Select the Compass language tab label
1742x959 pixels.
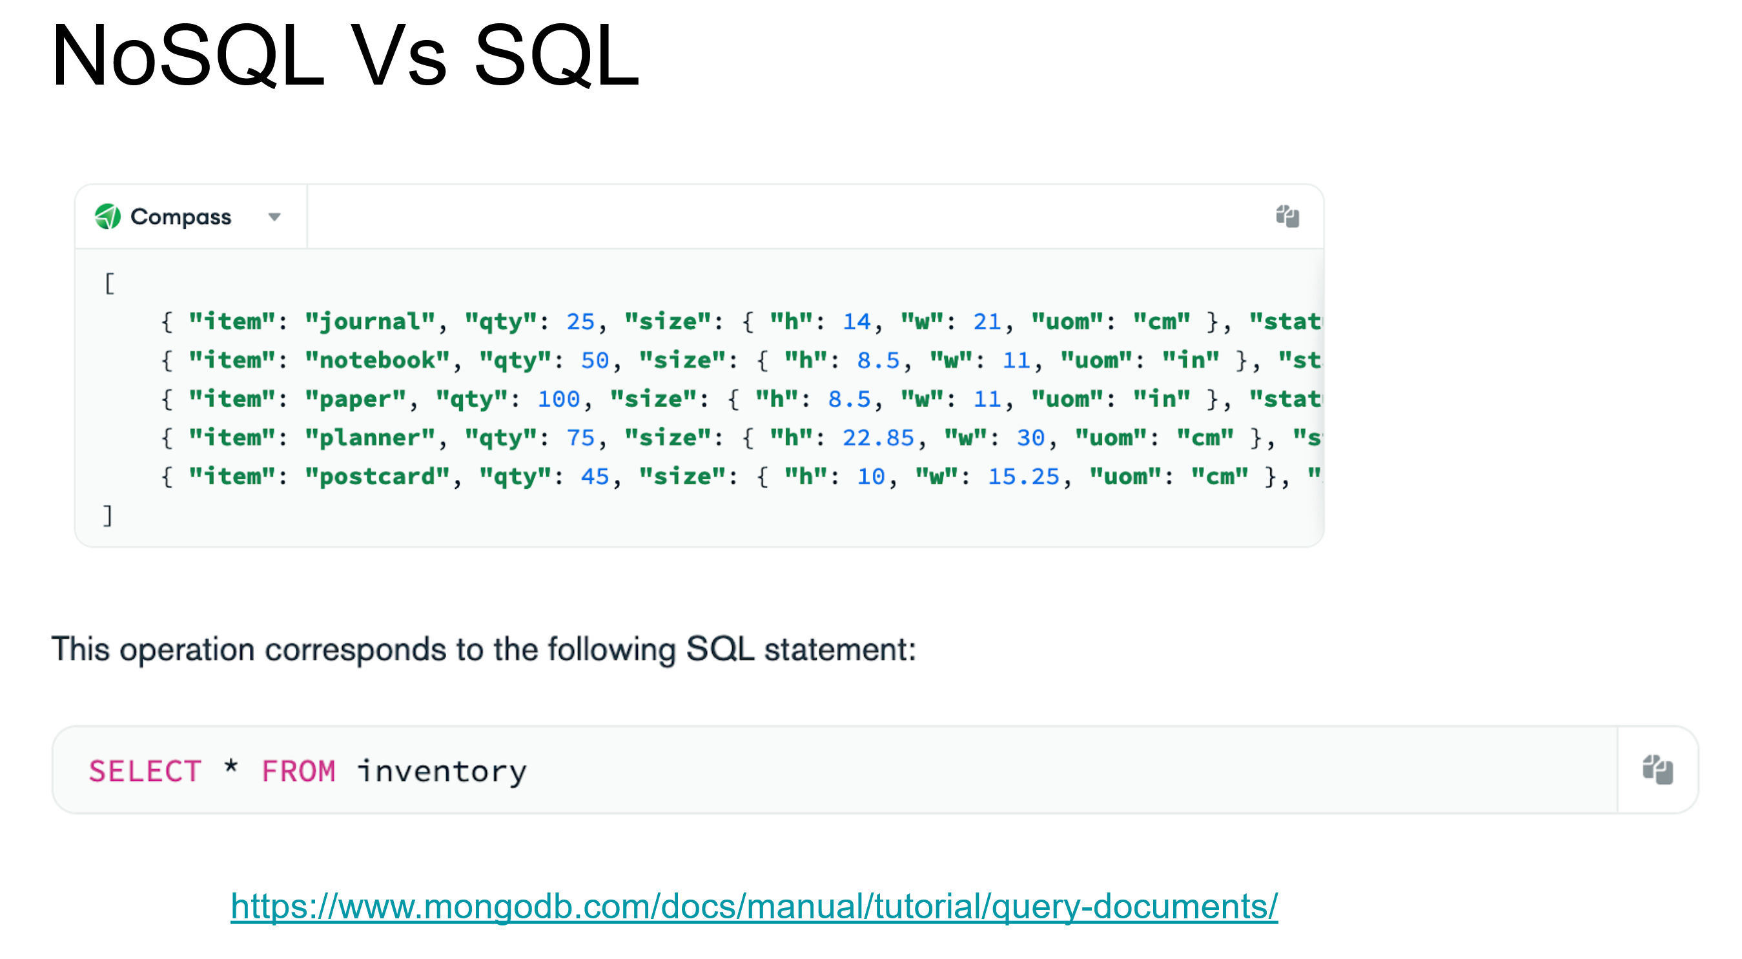coord(181,216)
